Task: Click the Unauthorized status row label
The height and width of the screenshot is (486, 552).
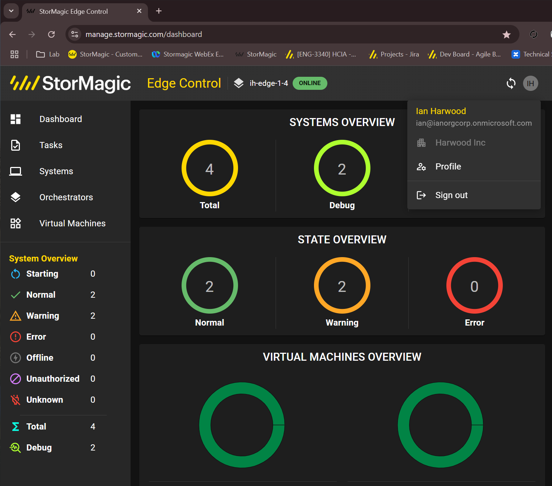Action: pyautogui.click(x=53, y=379)
